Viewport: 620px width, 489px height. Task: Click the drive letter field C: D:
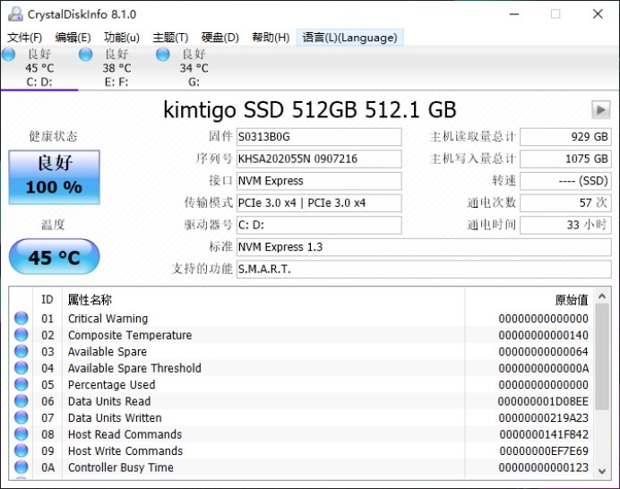click(319, 226)
